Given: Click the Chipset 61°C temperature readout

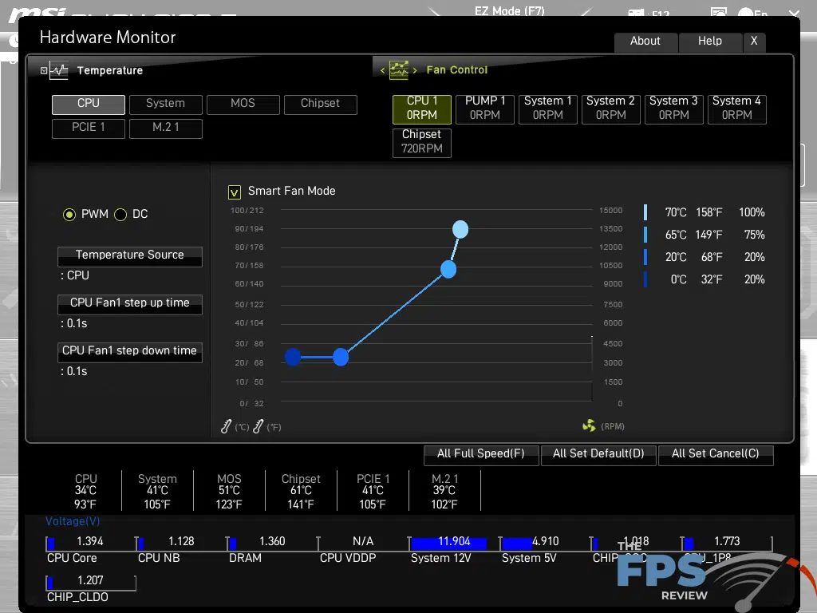Looking at the screenshot, I should coord(301,491).
